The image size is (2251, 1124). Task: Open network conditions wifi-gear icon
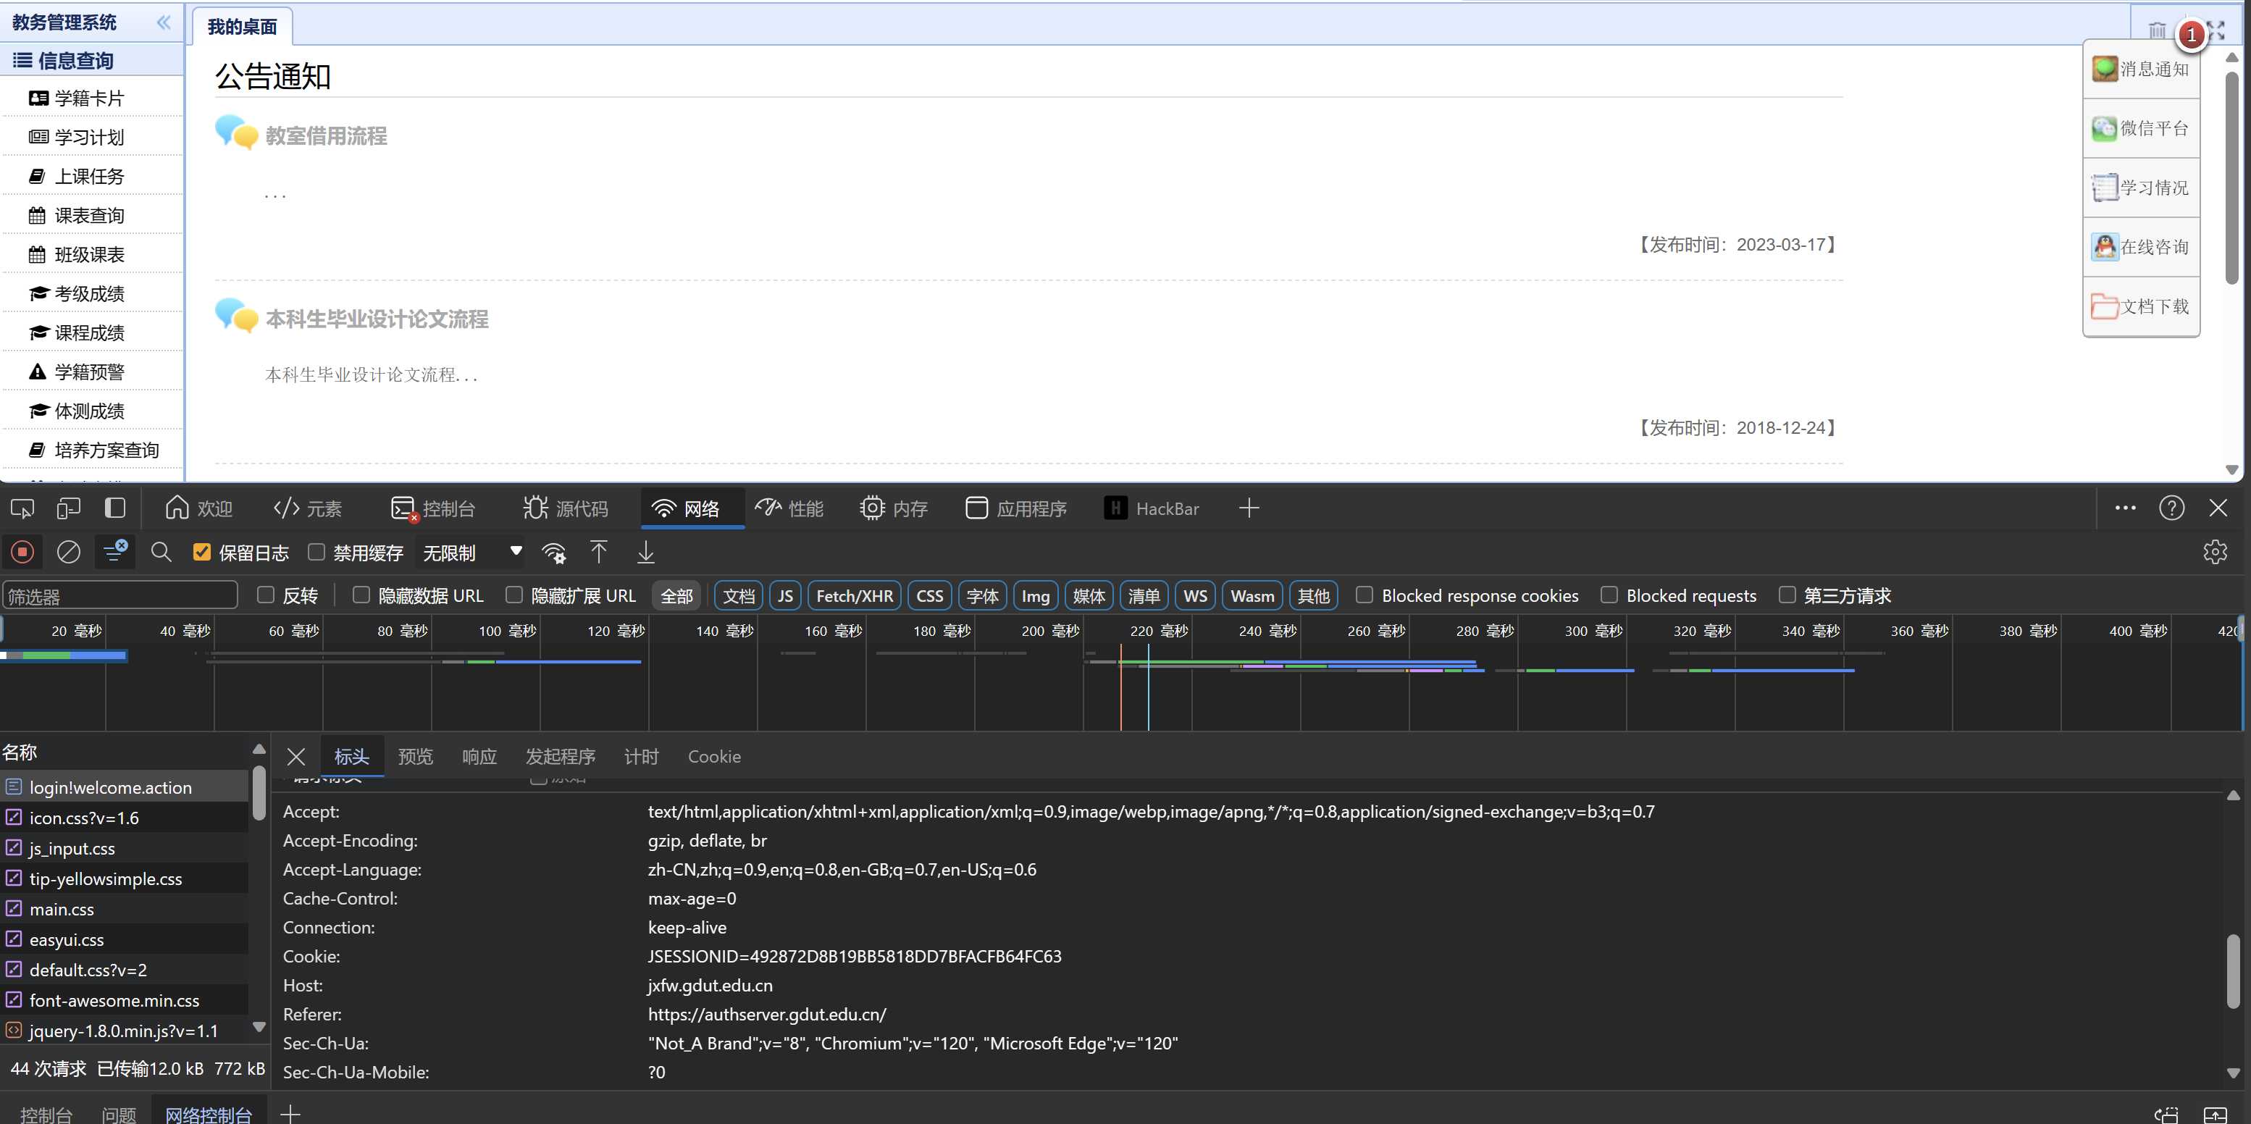554,553
